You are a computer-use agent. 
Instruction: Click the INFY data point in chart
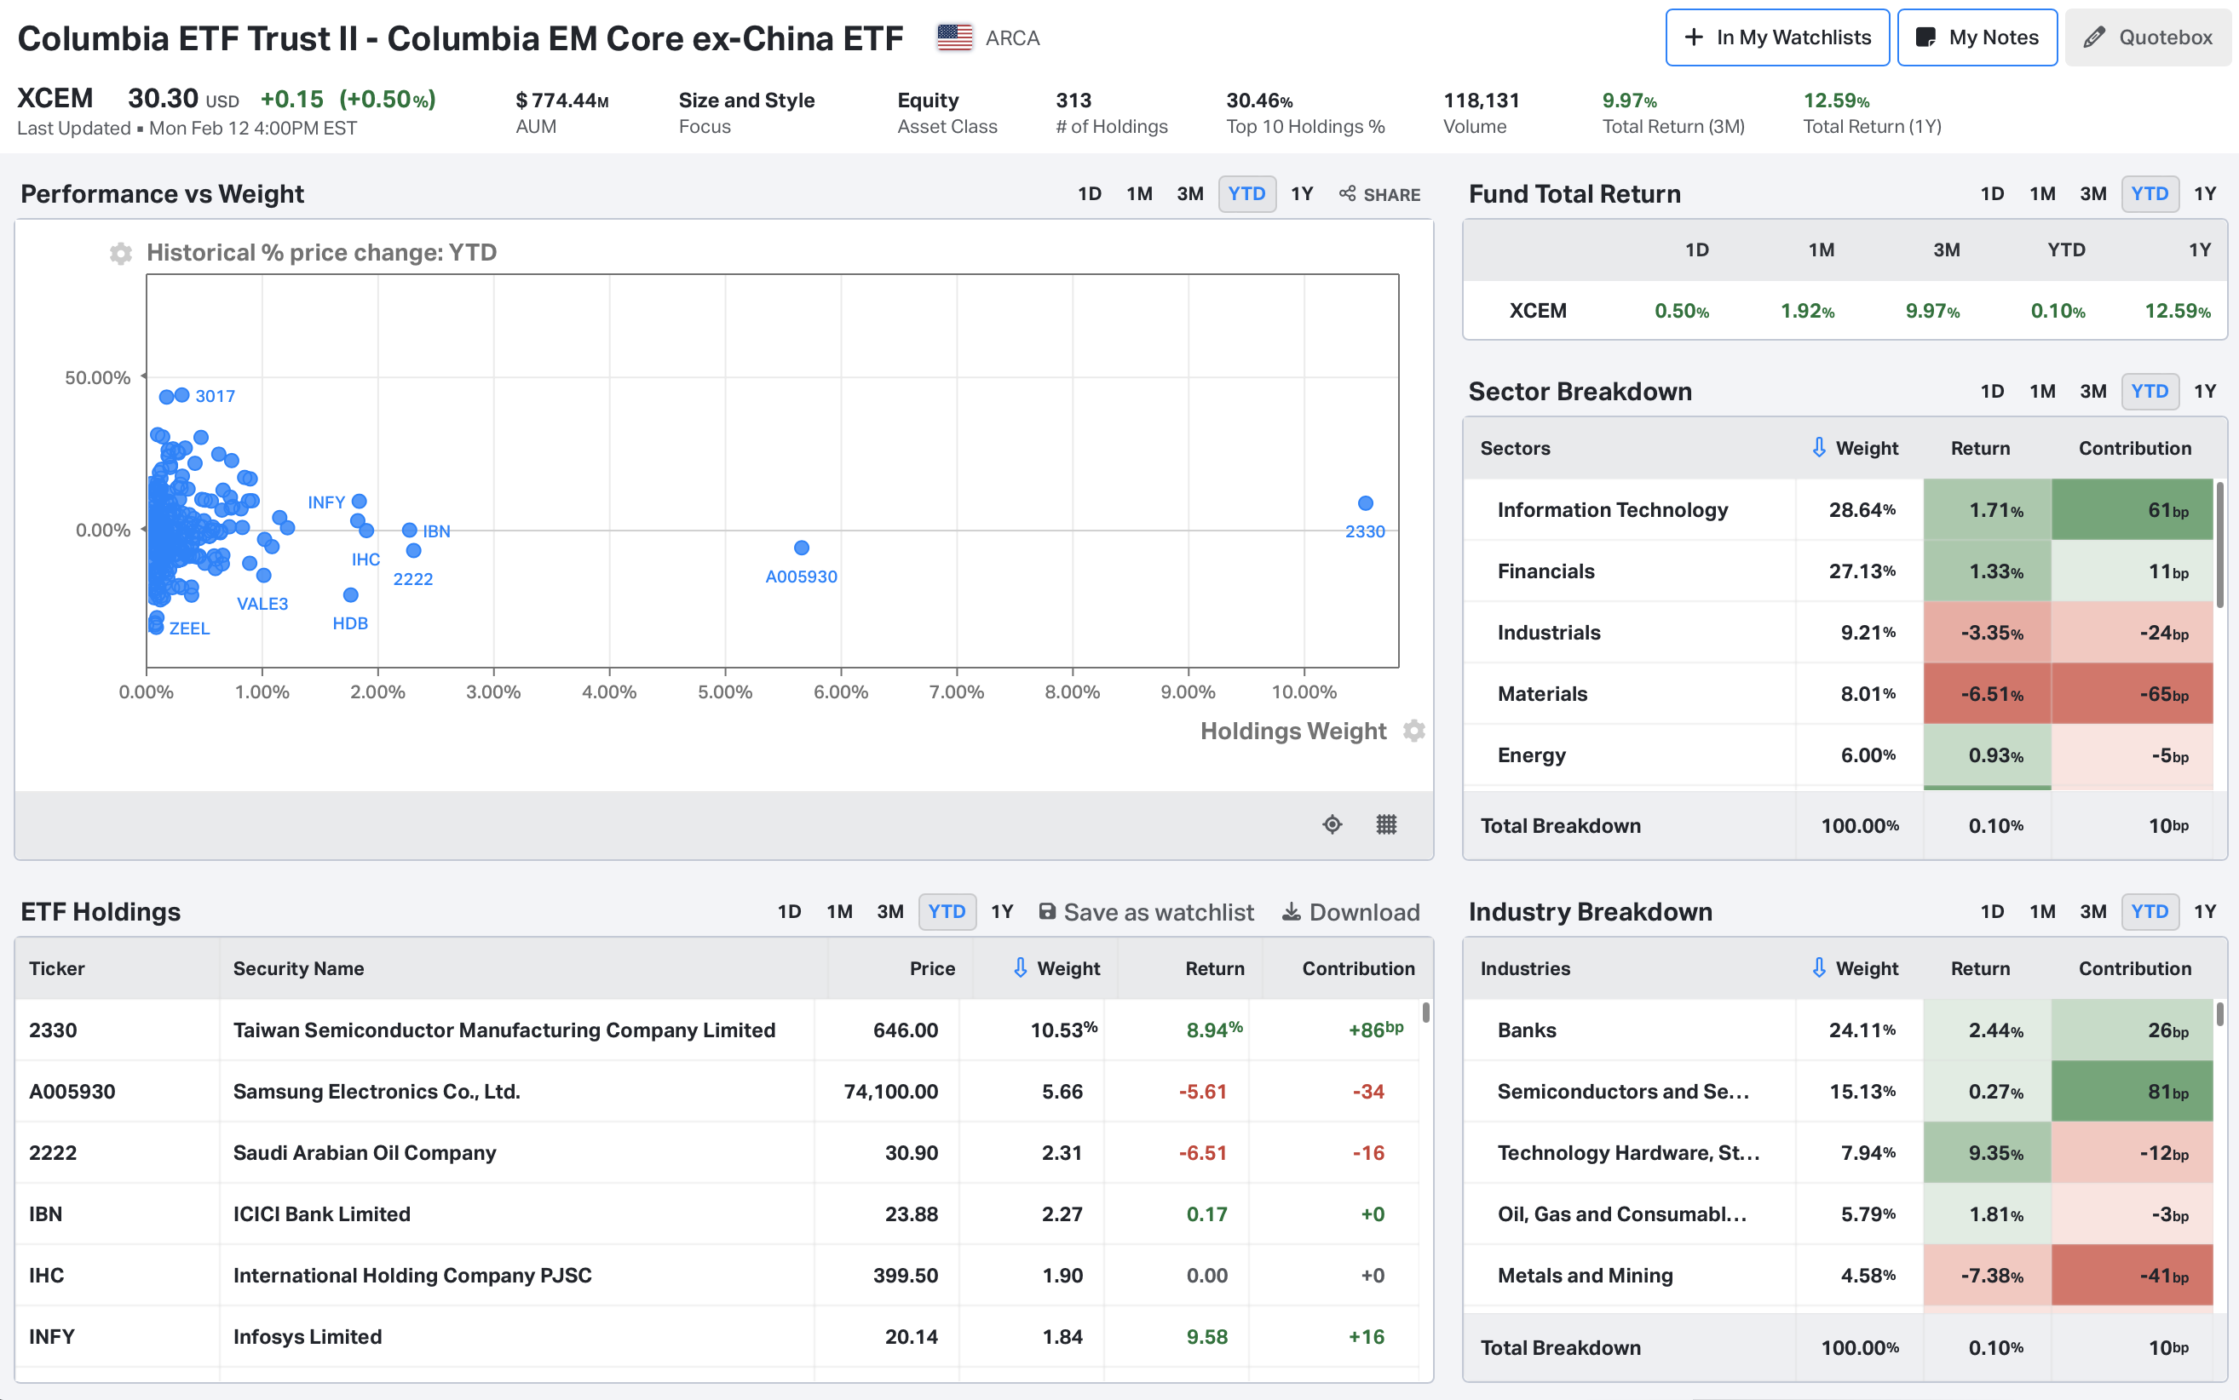[x=360, y=501]
